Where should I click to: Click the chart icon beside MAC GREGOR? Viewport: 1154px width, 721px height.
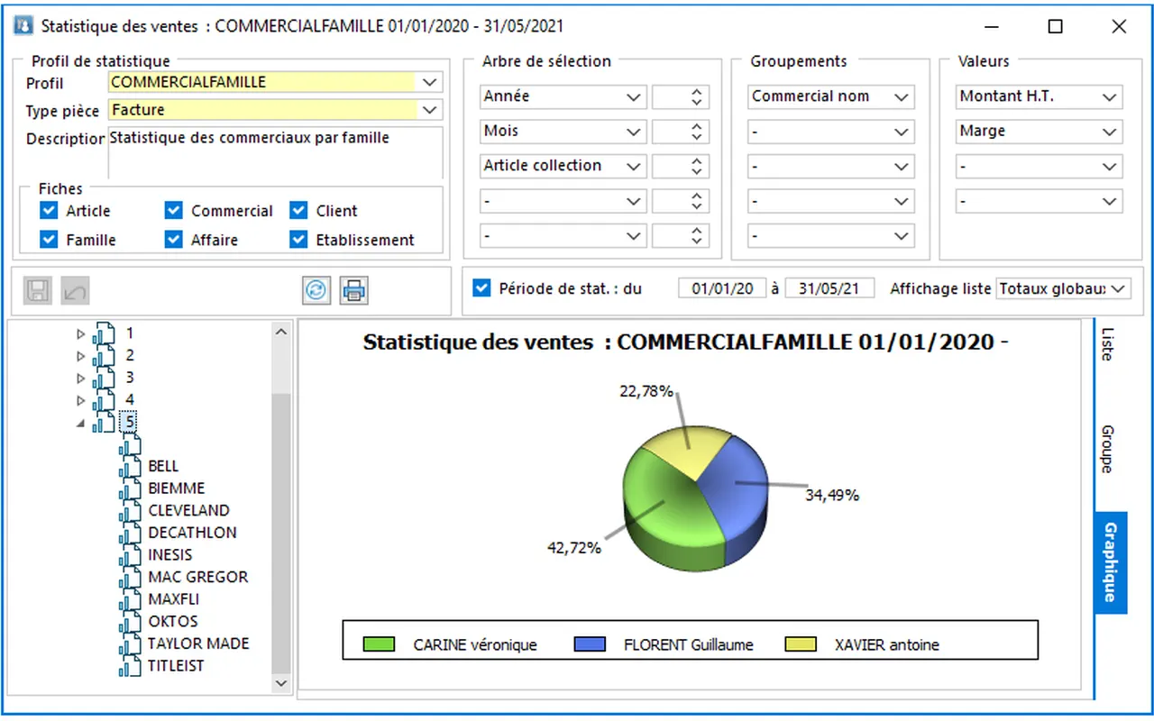tap(131, 577)
